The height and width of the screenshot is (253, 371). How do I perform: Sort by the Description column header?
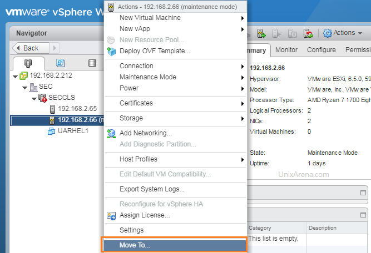[x=337, y=228]
